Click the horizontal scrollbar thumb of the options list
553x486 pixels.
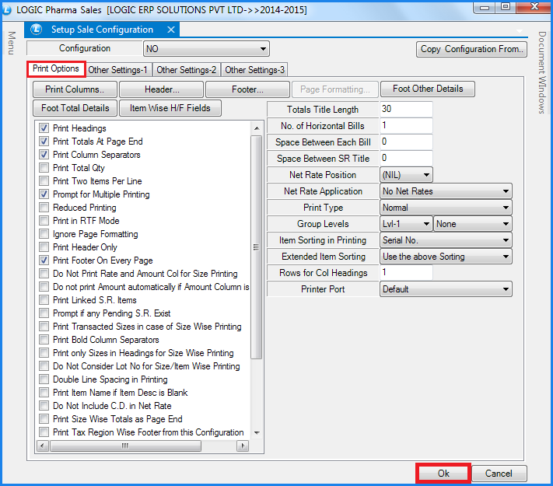tap(125, 446)
